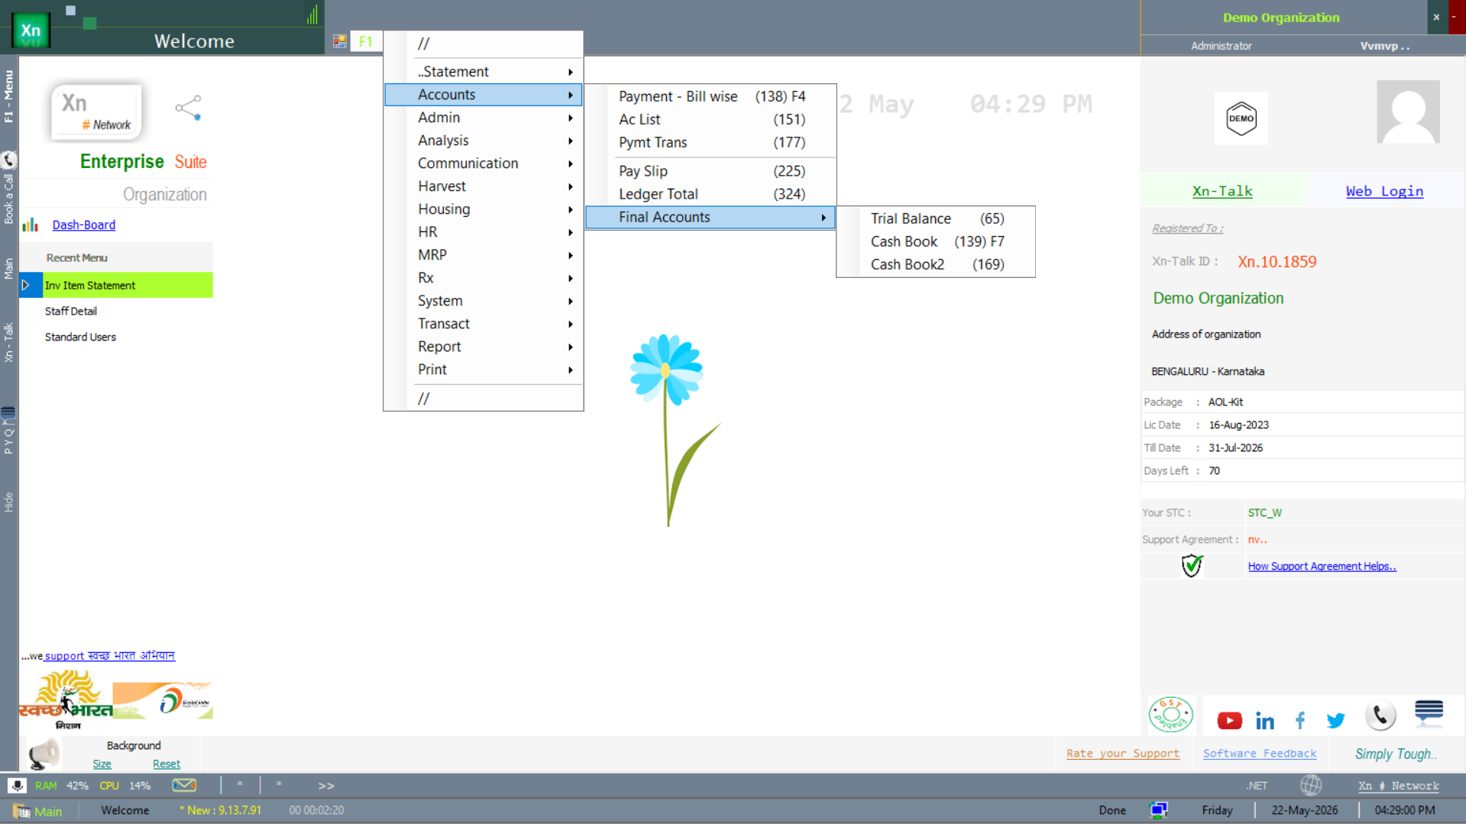Expand the System submenu

pos(483,301)
